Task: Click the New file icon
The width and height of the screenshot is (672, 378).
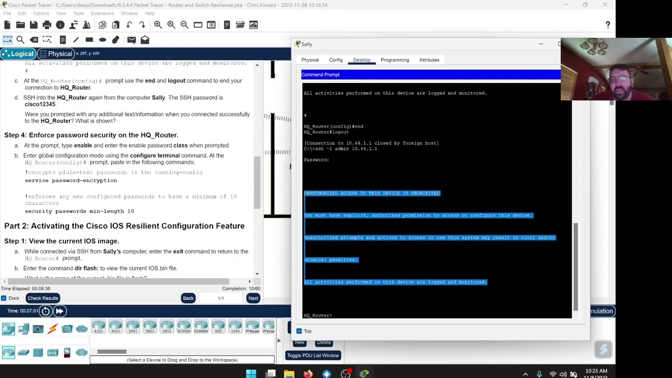Action: [7, 25]
